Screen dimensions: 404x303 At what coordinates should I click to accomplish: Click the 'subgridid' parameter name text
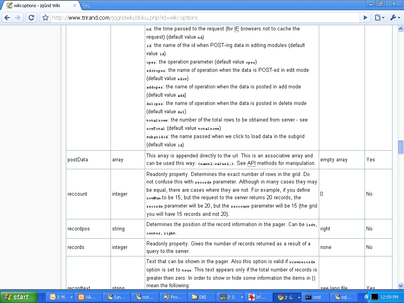[157, 137]
